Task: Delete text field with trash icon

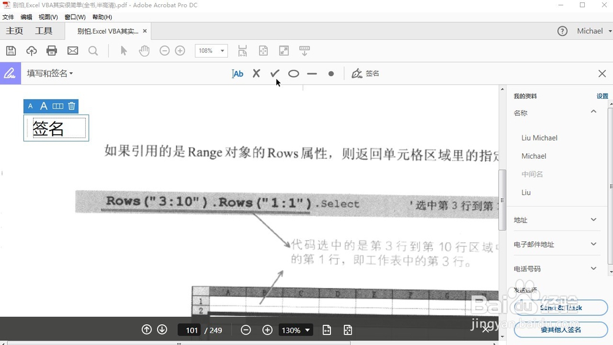Action: [x=72, y=106]
